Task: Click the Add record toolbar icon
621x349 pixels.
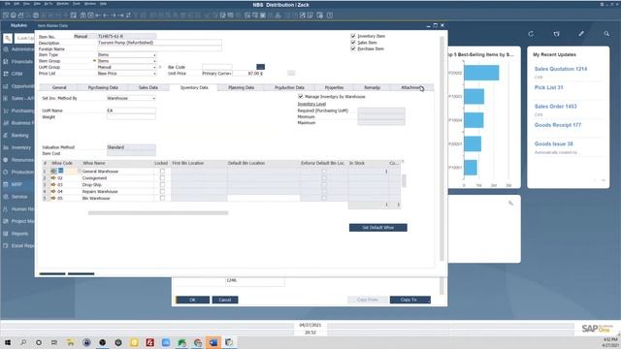Action: coord(90,16)
